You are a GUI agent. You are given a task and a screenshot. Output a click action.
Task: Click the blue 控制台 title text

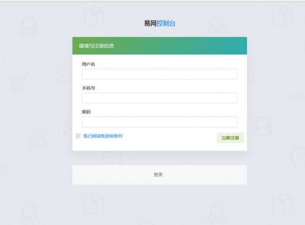coord(166,24)
